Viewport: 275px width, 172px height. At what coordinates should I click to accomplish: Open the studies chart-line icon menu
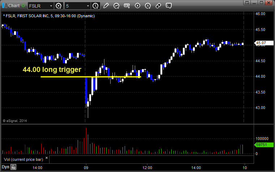[x=116, y=6]
